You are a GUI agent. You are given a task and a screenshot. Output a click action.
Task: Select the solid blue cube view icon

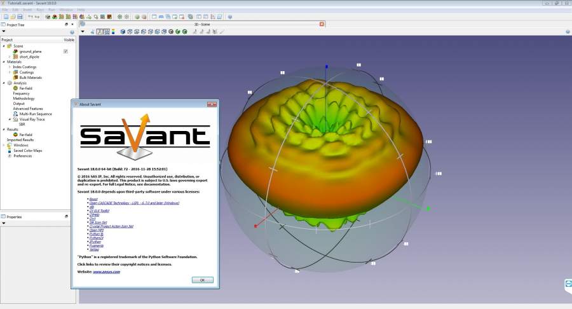(x=123, y=32)
